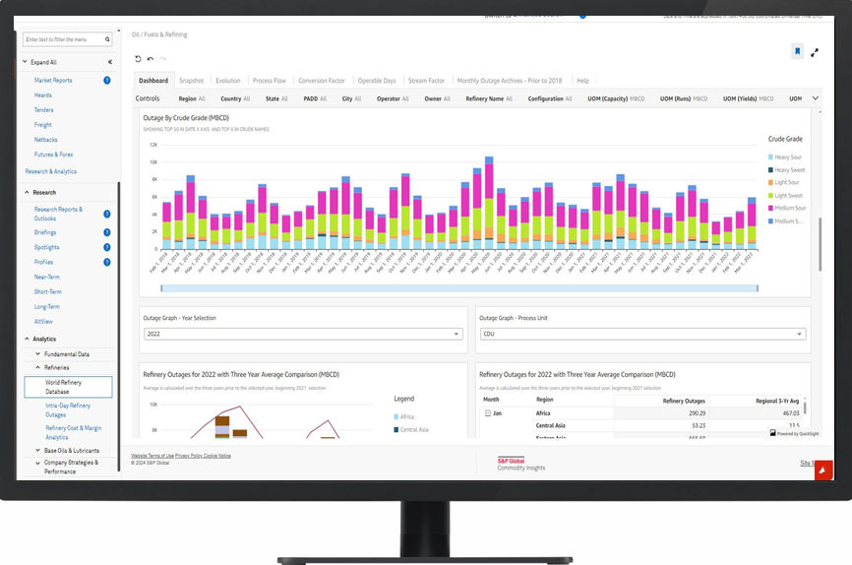Click help badge next to Profiles

[107, 262]
